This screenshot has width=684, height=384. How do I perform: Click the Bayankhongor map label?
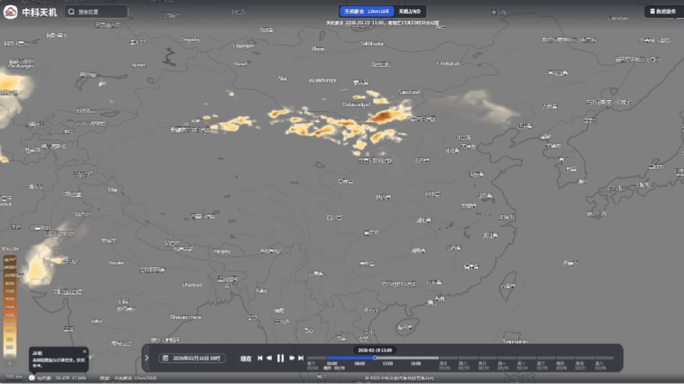[321, 80]
